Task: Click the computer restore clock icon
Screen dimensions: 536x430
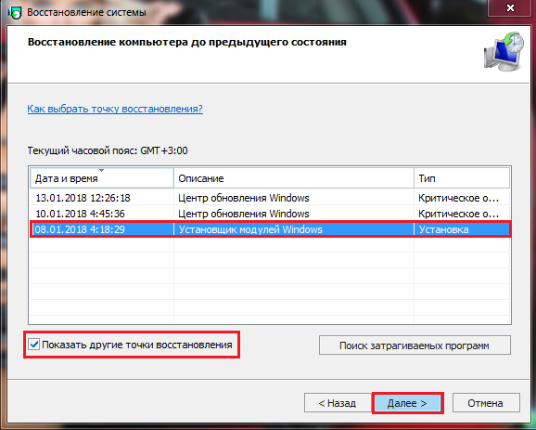Action: click(x=504, y=51)
